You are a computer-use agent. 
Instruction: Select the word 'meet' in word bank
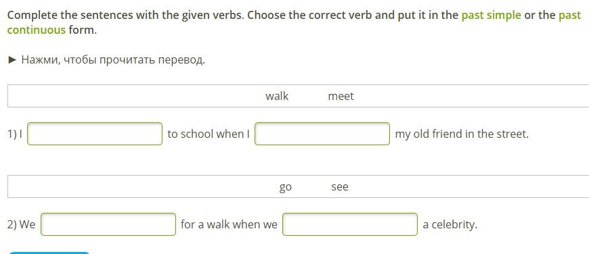pos(341,97)
